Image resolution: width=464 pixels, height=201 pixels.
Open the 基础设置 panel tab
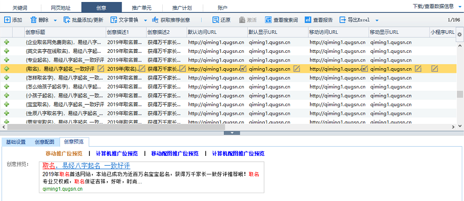click(x=16, y=142)
